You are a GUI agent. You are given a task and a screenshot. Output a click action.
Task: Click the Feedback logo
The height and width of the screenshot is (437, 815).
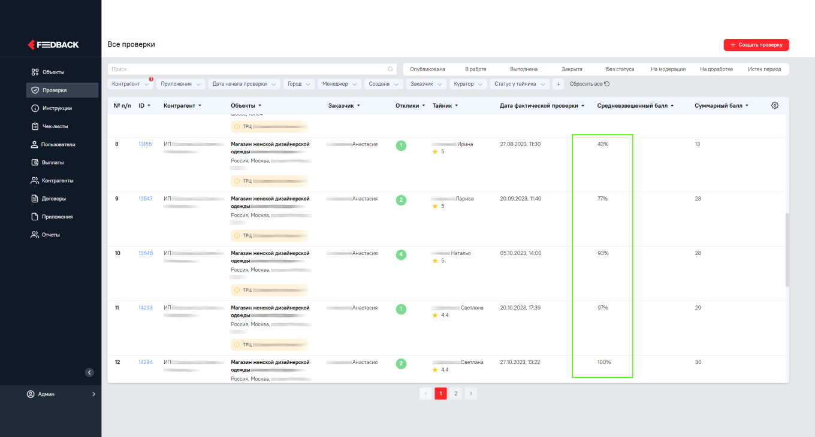click(53, 44)
